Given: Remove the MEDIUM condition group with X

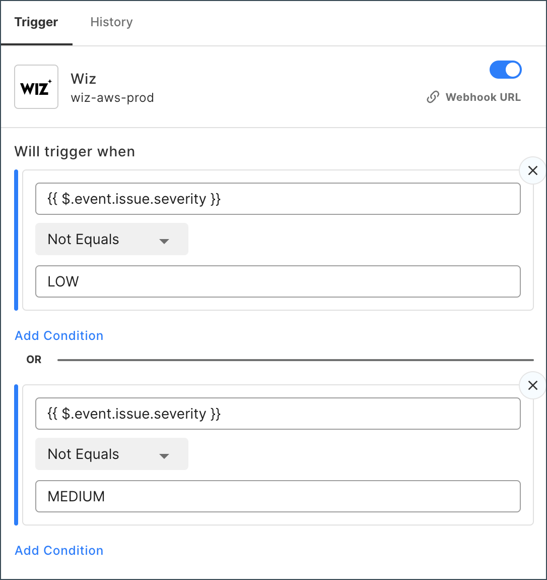Looking at the screenshot, I should click(532, 385).
